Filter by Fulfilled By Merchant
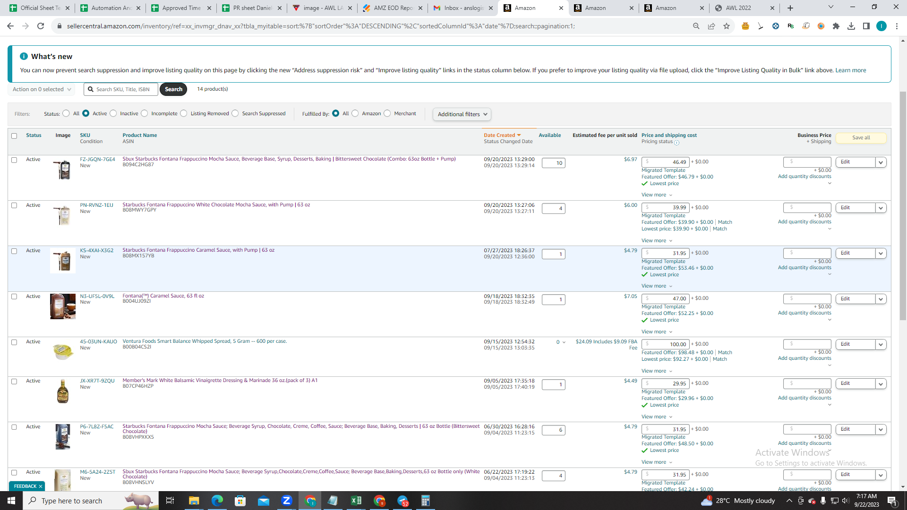Screen dimensions: 907x510 coord(387,113)
